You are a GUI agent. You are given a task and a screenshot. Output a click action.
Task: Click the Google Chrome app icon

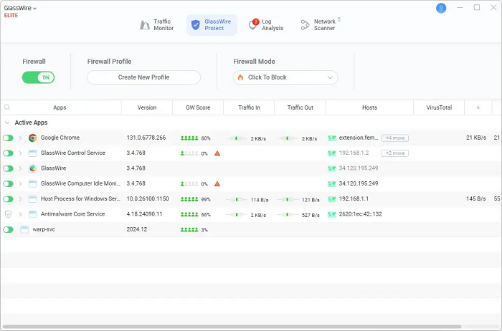(32, 138)
